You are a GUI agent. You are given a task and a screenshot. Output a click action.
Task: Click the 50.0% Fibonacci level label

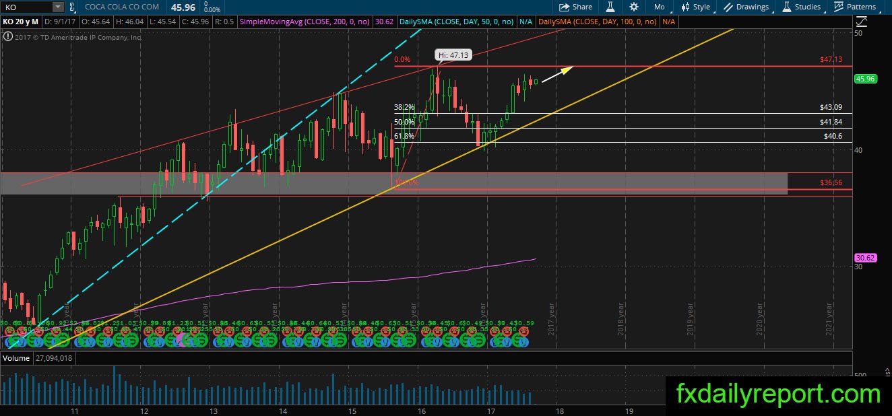point(404,122)
